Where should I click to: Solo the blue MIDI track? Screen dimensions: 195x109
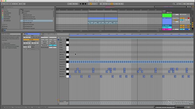(x=186, y=18)
